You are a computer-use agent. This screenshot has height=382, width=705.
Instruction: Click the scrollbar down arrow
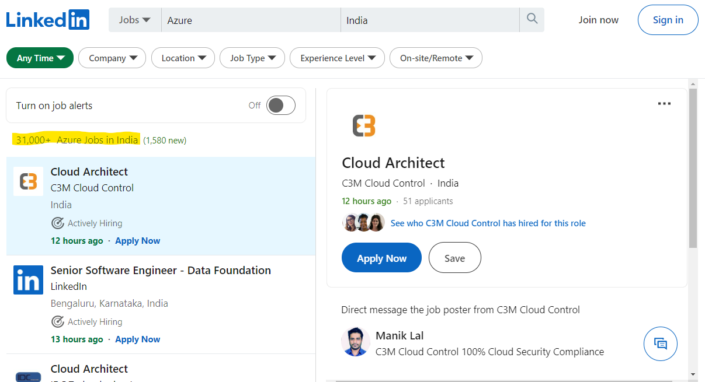(693, 374)
